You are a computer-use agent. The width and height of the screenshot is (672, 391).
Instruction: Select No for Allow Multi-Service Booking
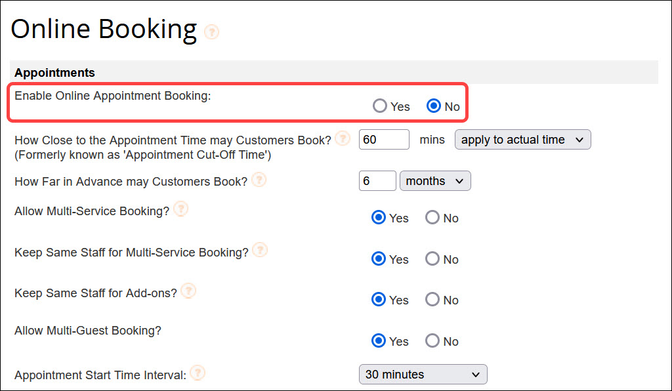432,218
